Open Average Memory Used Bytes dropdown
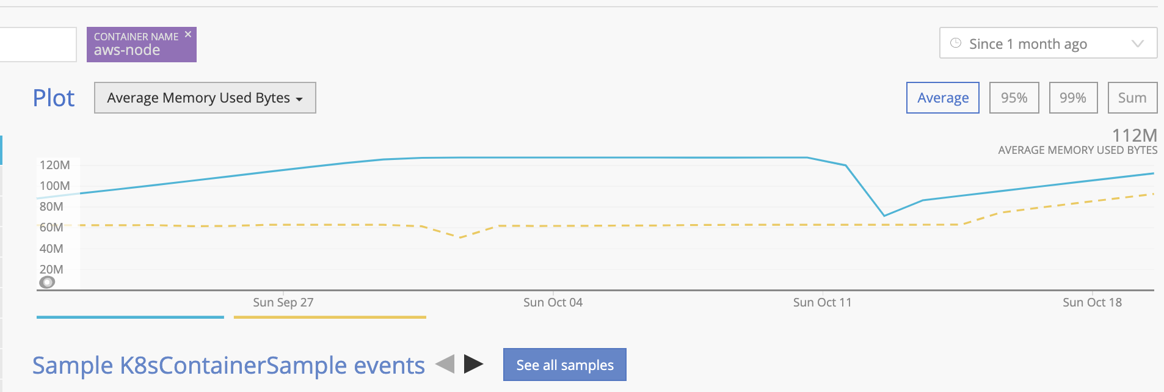 tap(205, 98)
